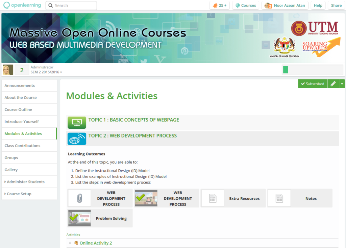Click the document icon next to Extra Resources

[213, 198]
